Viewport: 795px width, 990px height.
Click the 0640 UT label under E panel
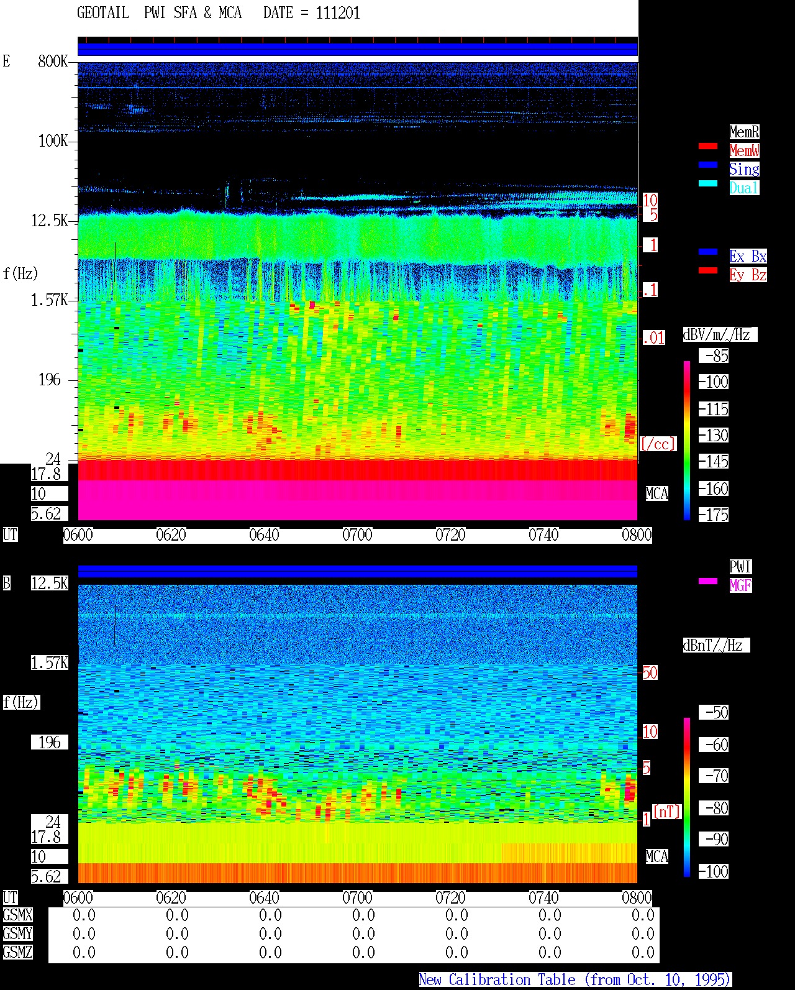[264, 535]
